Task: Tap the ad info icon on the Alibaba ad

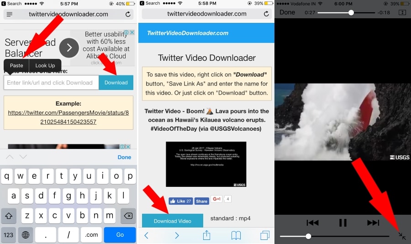Action: click(126, 32)
